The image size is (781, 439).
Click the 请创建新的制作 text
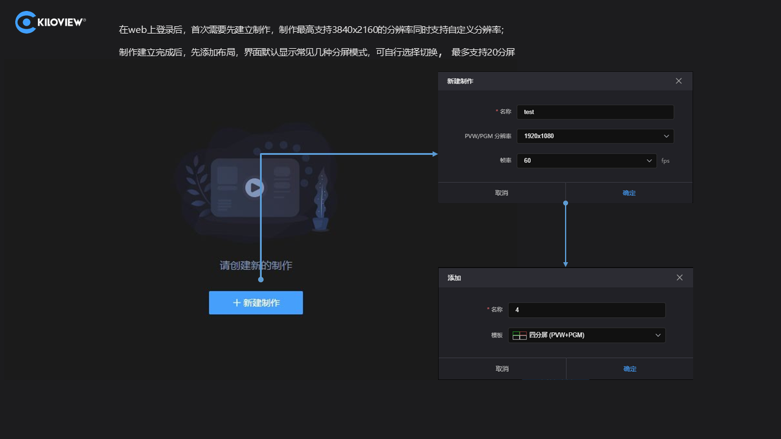256,266
